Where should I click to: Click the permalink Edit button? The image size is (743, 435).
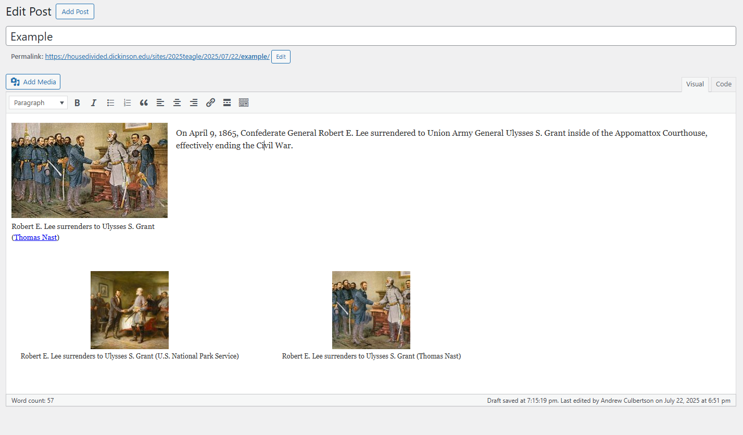click(x=281, y=57)
